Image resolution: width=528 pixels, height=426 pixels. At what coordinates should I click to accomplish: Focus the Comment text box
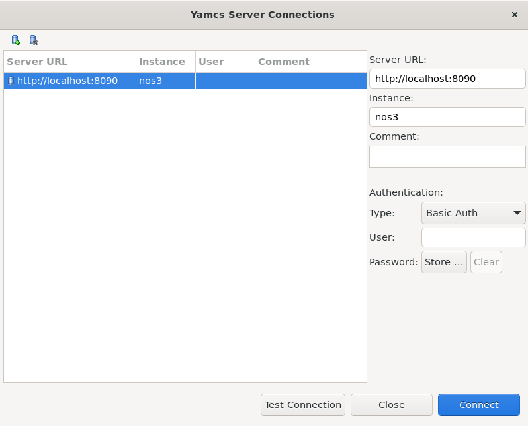click(447, 157)
